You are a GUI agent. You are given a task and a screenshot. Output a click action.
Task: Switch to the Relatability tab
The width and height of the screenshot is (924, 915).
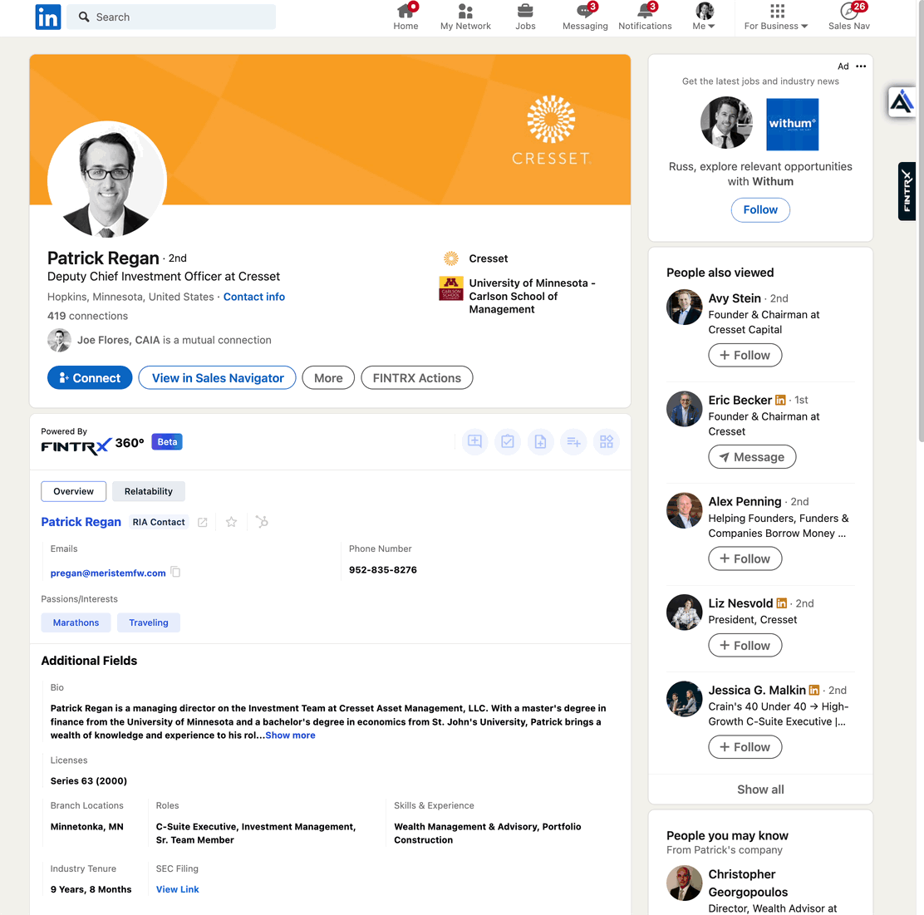click(149, 491)
